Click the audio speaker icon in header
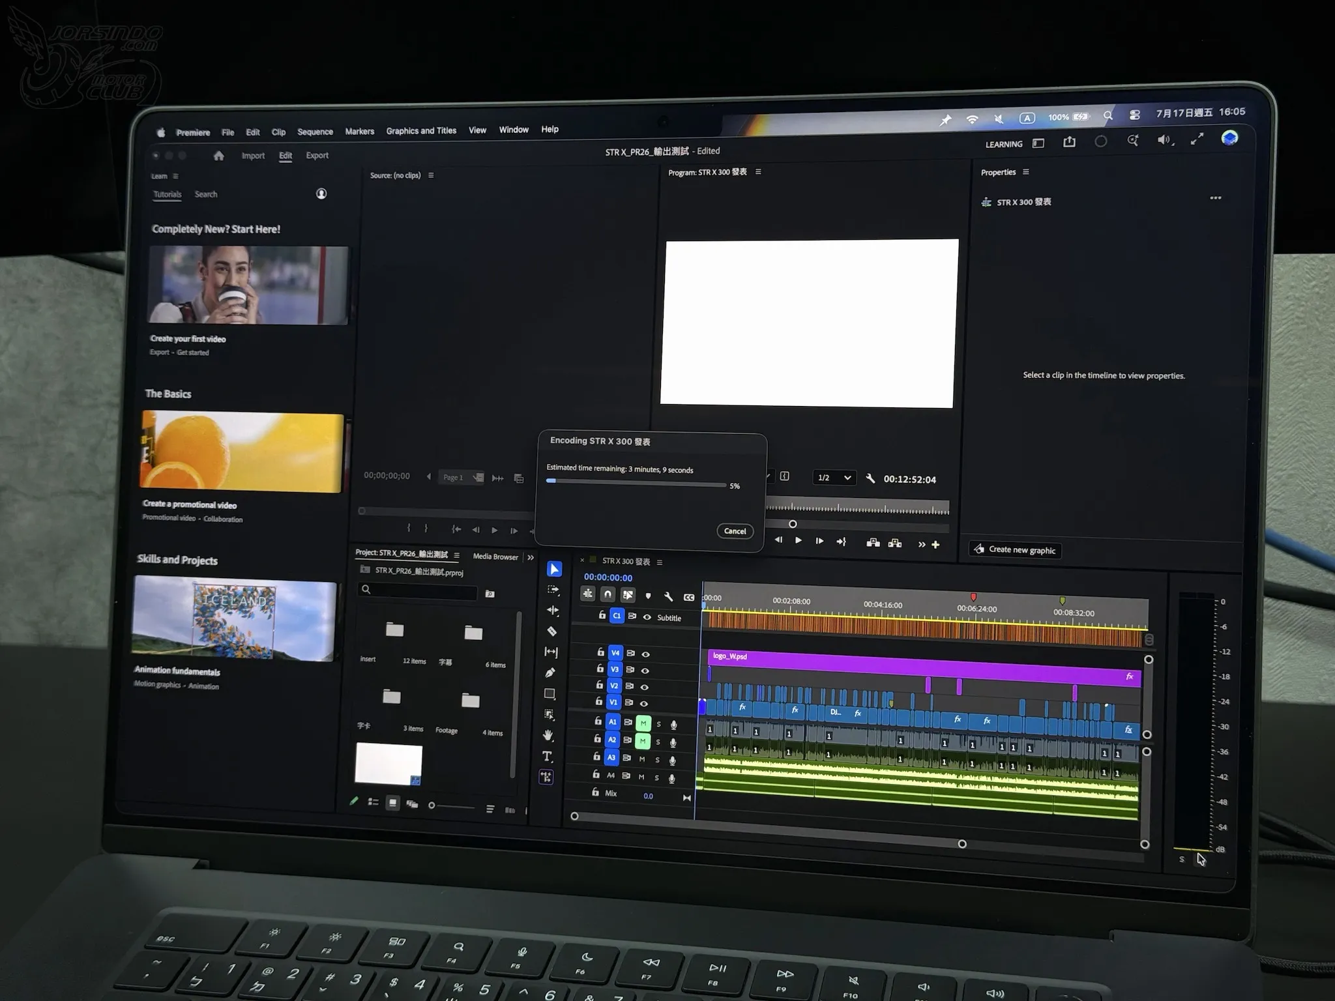This screenshot has height=1001, width=1335. click(1164, 140)
